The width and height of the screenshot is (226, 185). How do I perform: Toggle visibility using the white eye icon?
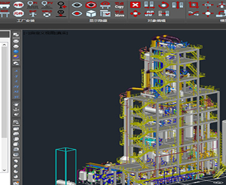click(77, 5)
